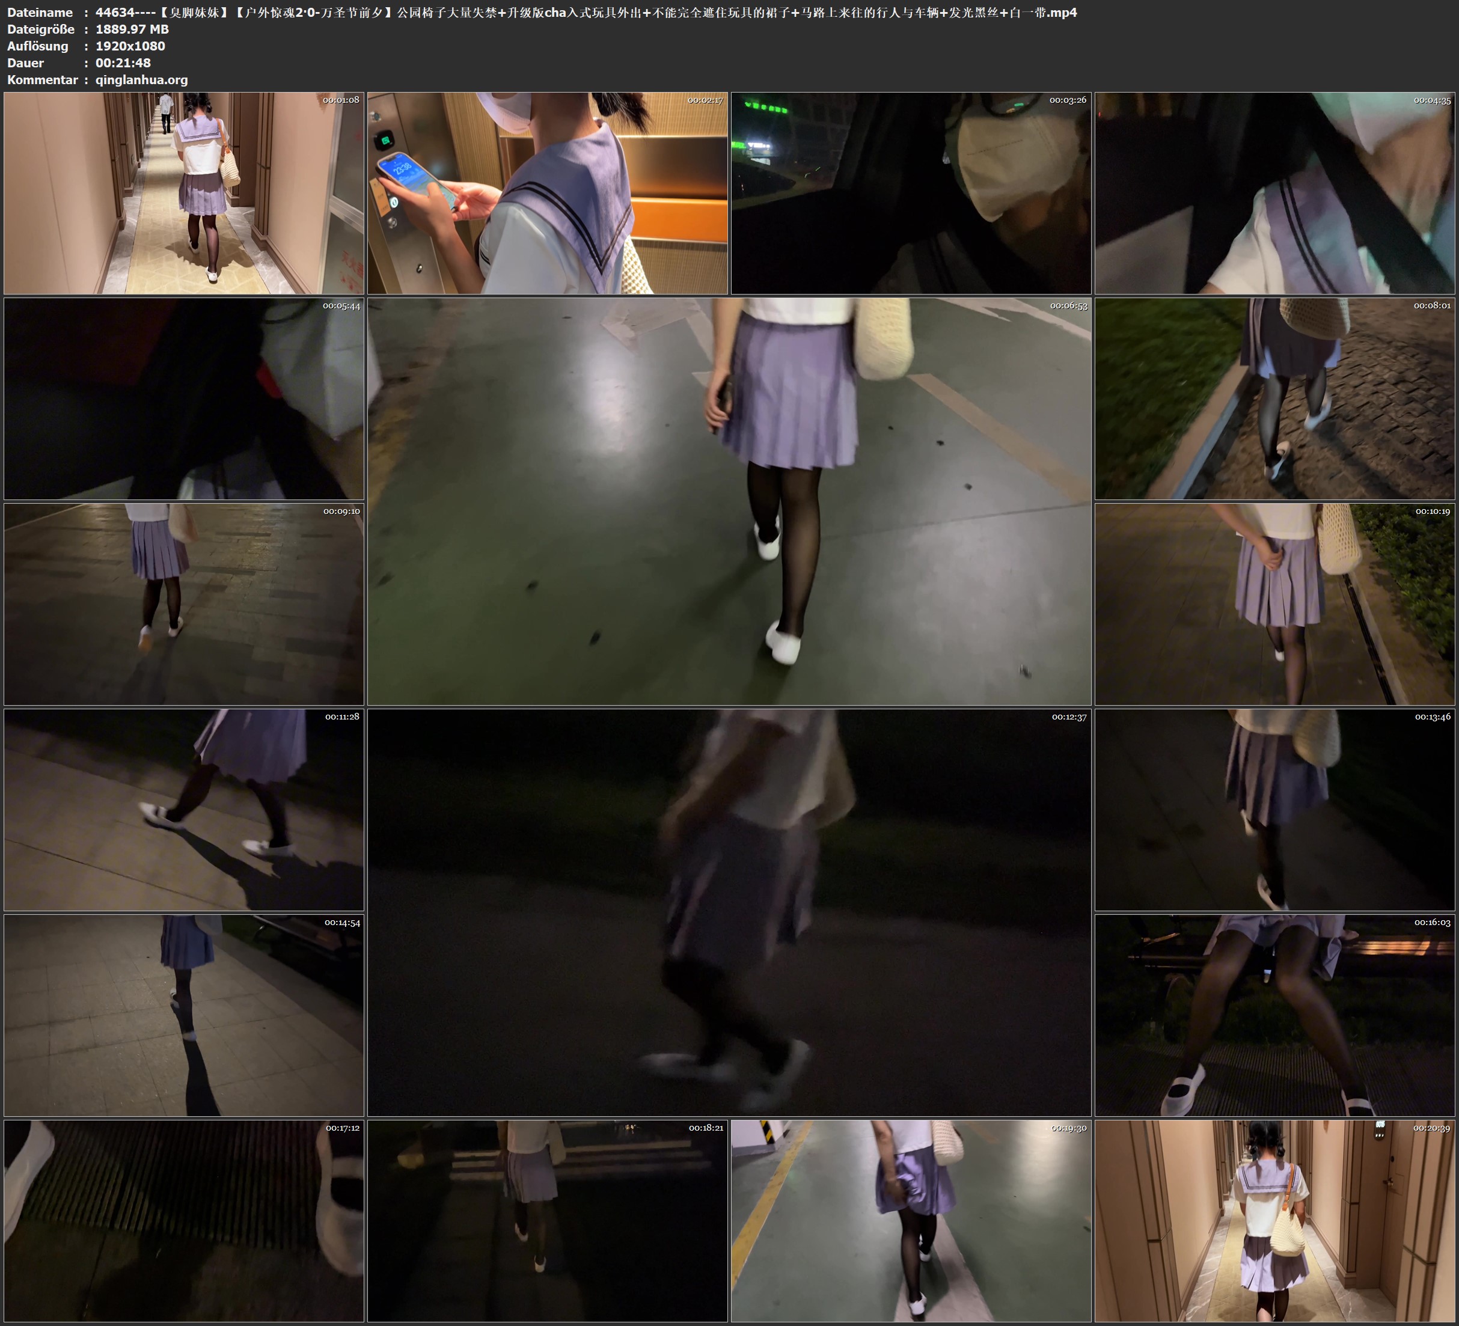This screenshot has width=1459, height=1326.
Task: Choose the frame marked 00:11:28
Action: click(184, 809)
